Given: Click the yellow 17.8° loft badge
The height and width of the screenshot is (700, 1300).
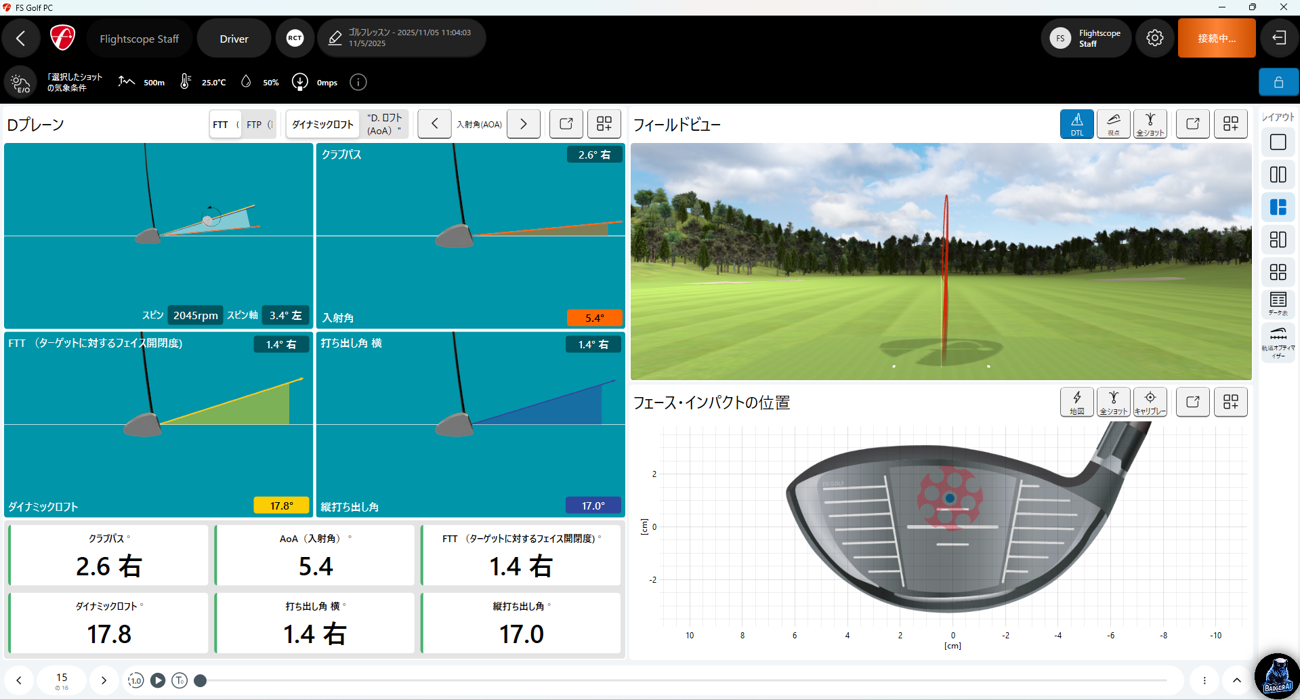Looking at the screenshot, I should pos(281,506).
